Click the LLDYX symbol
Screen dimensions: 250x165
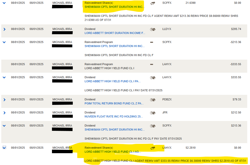[167, 29]
